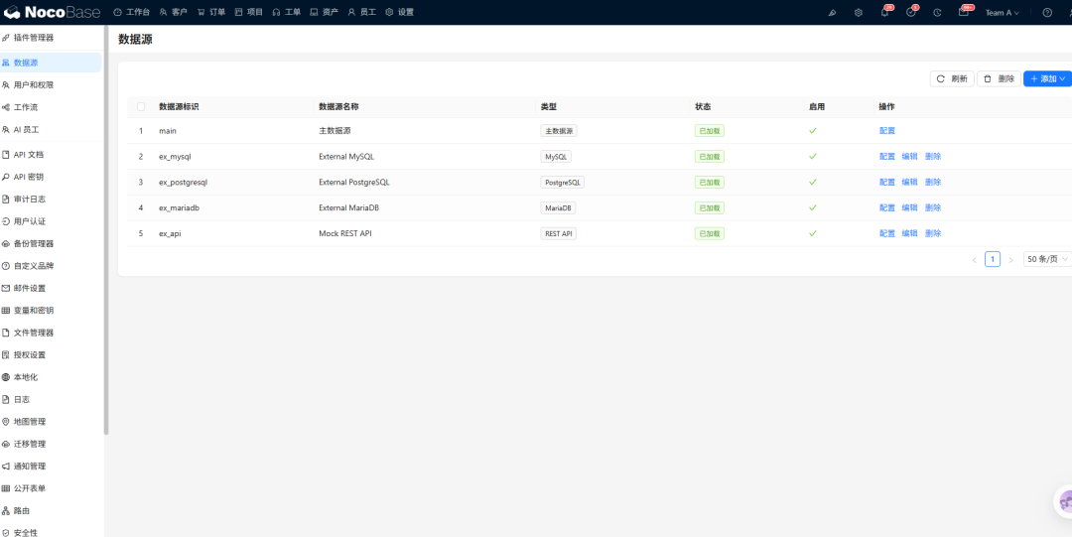The image size is (1072, 537).
Task: Click the notification bell icon
Action: point(884,12)
